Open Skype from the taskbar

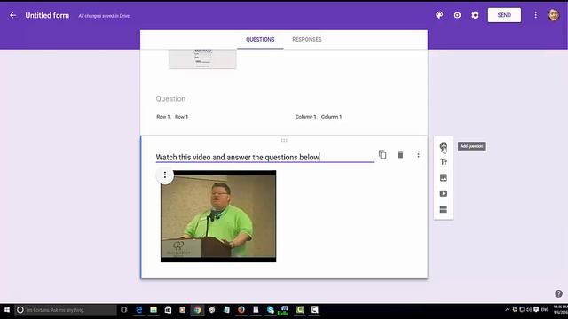(x=270, y=310)
